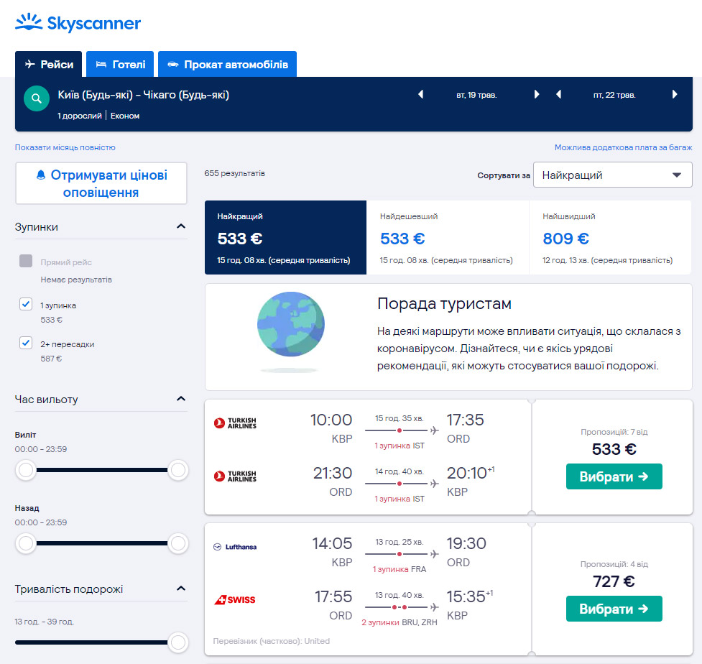Click Вибрати for the 727 € offer
The width and height of the screenshot is (702, 664).
click(x=614, y=609)
